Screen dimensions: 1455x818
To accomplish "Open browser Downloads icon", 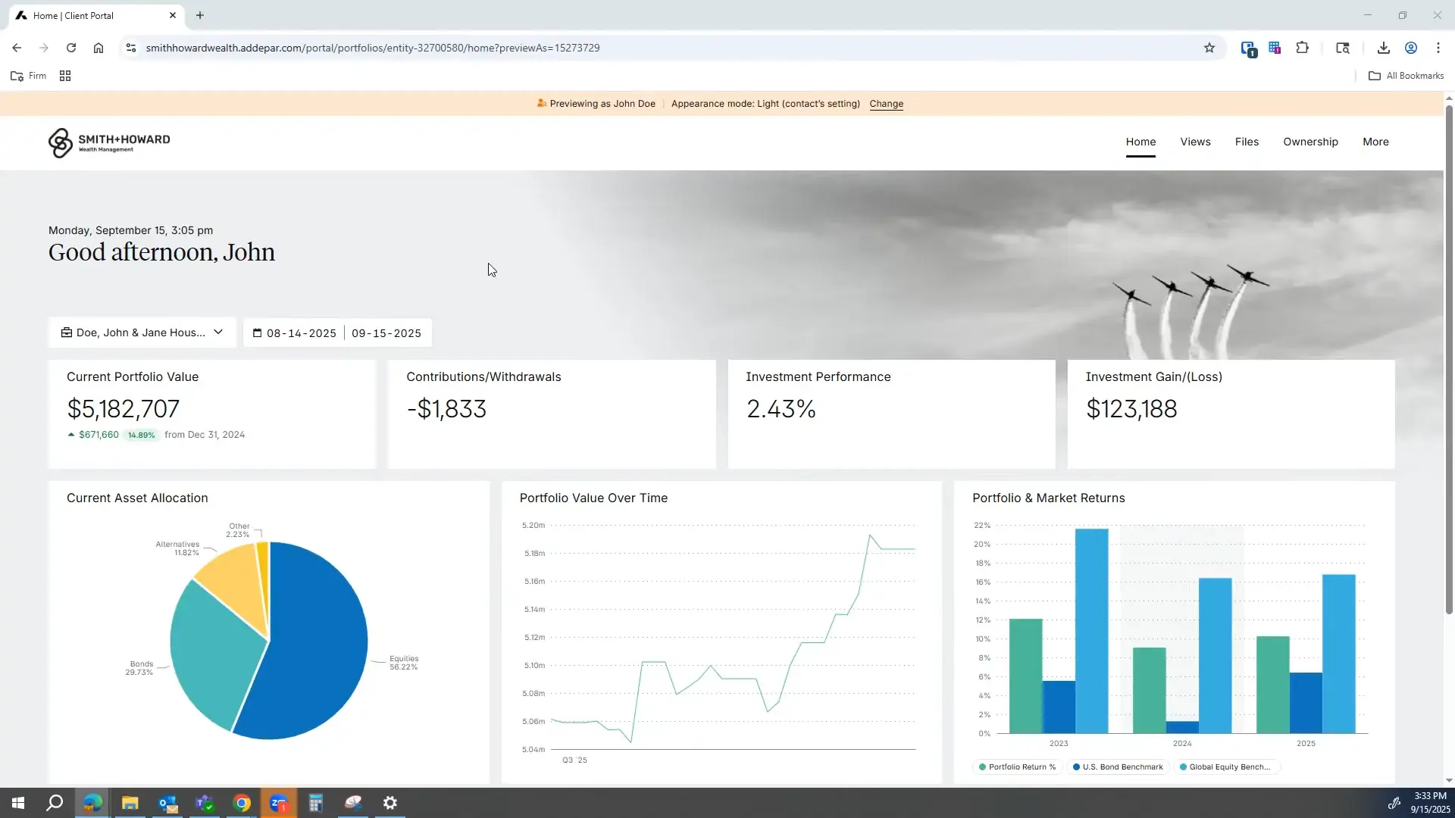I will (1383, 48).
